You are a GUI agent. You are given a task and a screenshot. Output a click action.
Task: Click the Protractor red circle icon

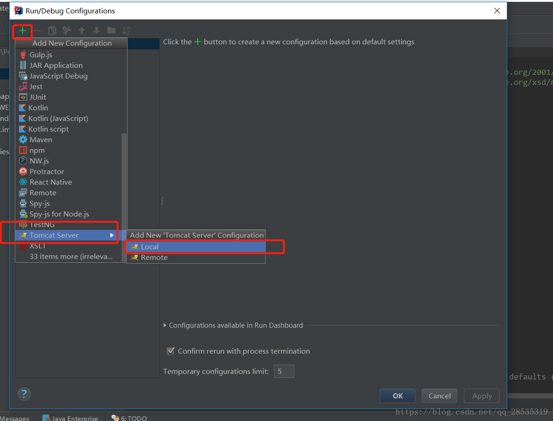[x=23, y=172]
